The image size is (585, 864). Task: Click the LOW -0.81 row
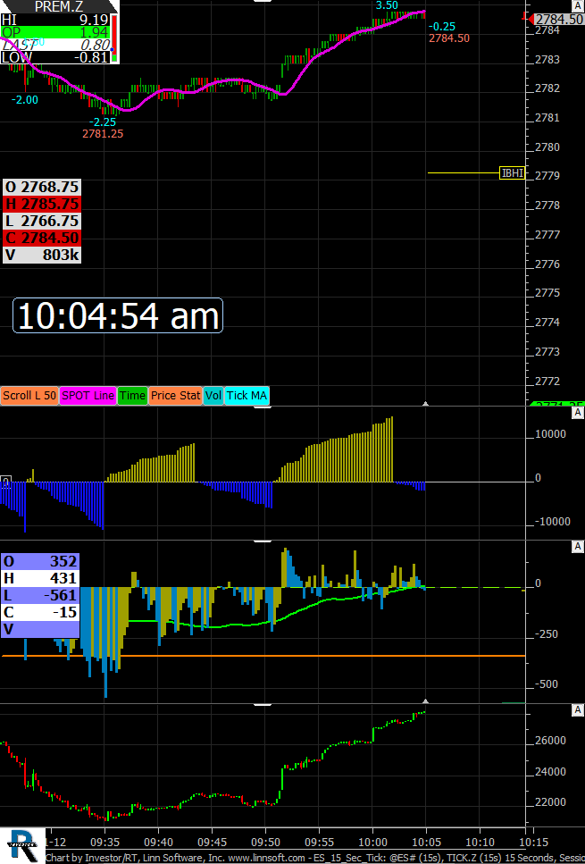[55, 57]
